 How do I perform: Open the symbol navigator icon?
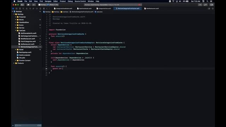pos(20,8)
